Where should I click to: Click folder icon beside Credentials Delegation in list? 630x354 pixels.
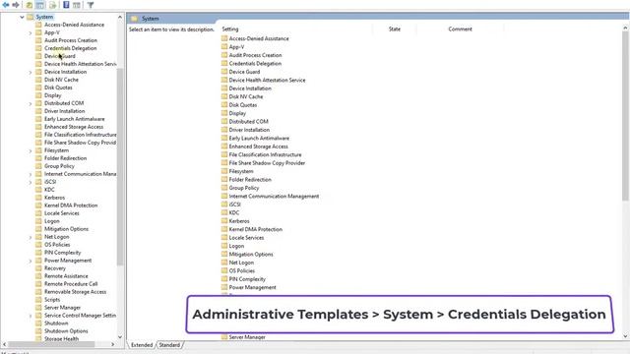pos(224,63)
